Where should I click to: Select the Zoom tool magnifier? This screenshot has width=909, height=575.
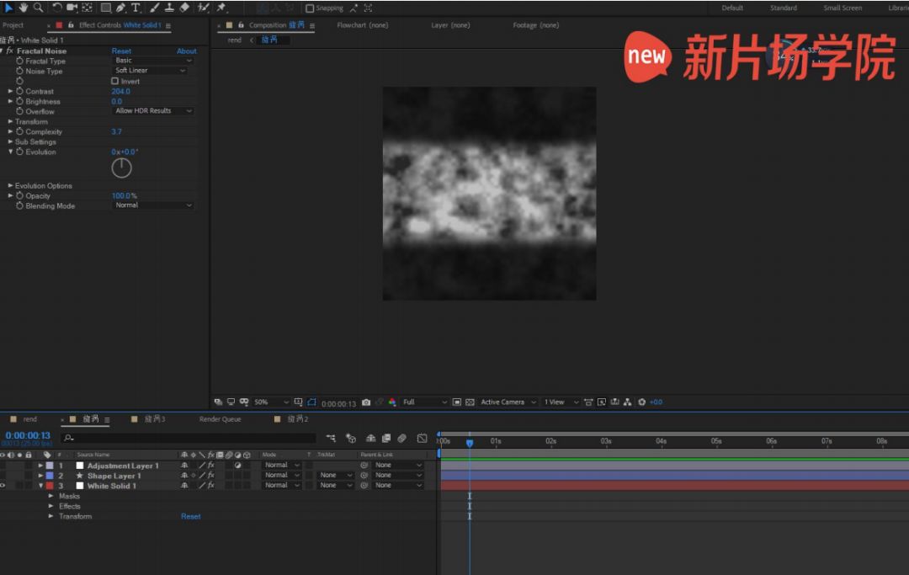click(x=38, y=8)
